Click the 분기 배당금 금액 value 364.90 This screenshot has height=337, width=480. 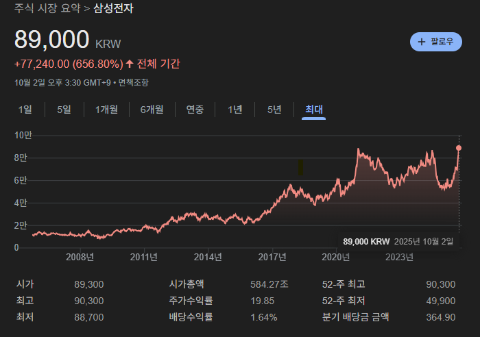tap(441, 317)
